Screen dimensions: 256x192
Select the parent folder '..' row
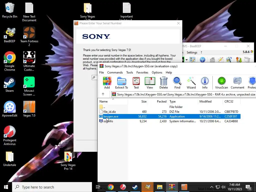pyautogui.click(x=169, y=107)
